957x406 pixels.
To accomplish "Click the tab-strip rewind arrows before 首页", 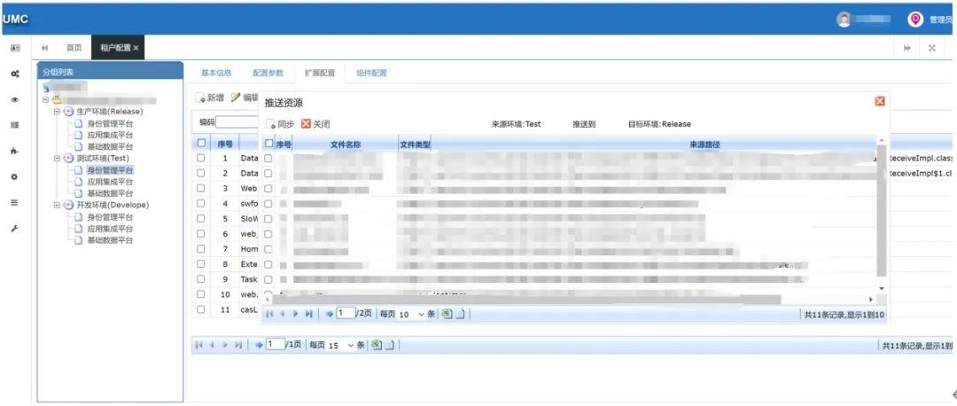I will pos(44,48).
